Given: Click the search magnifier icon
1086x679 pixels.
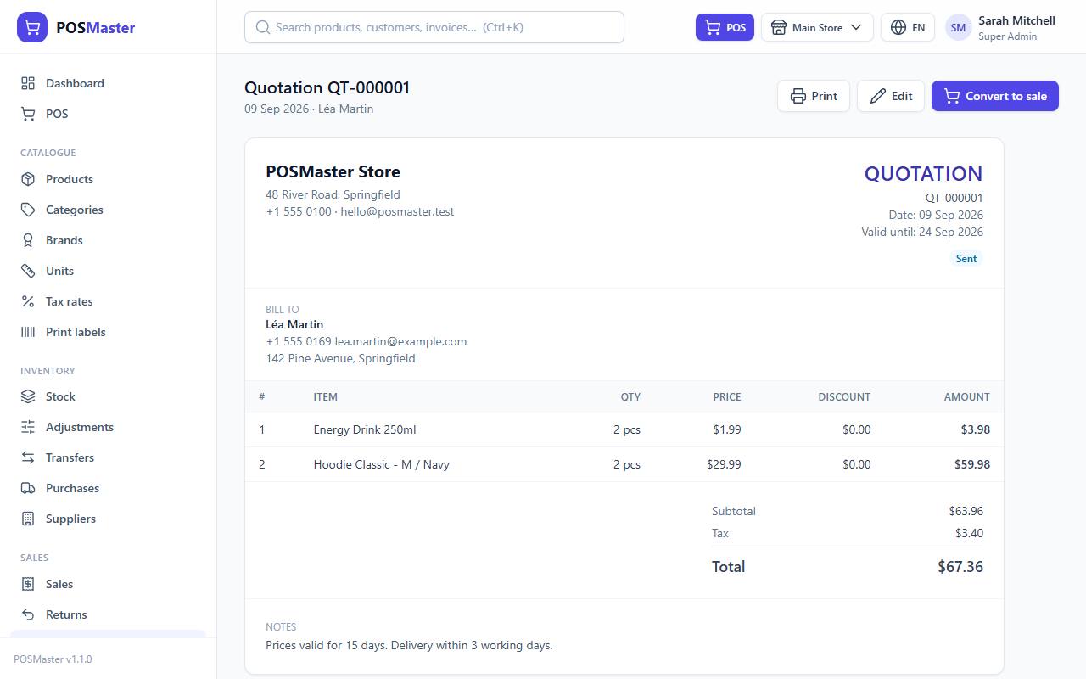Looking at the screenshot, I should click(x=263, y=27).
